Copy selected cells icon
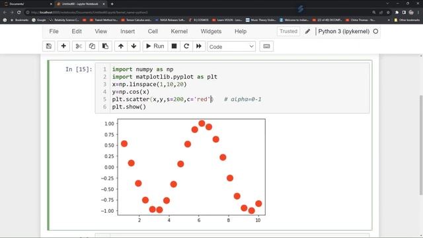 (92, 46)
